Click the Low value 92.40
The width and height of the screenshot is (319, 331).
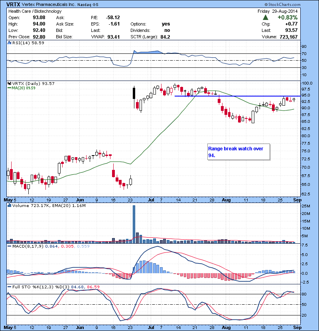click(x=39, y=30)
